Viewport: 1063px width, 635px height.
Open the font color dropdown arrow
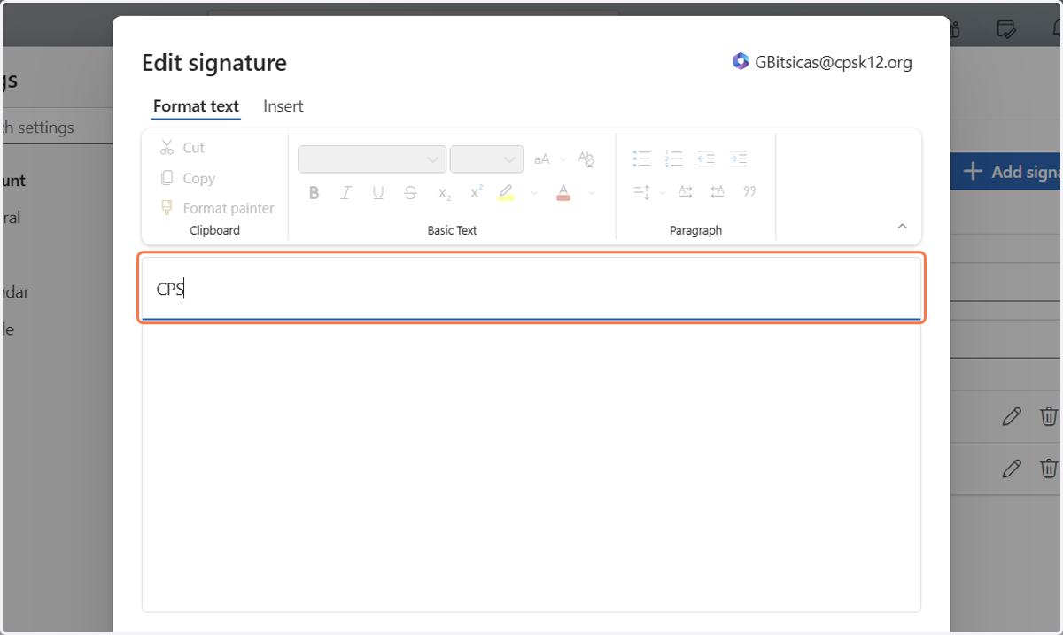pos(592,193)
